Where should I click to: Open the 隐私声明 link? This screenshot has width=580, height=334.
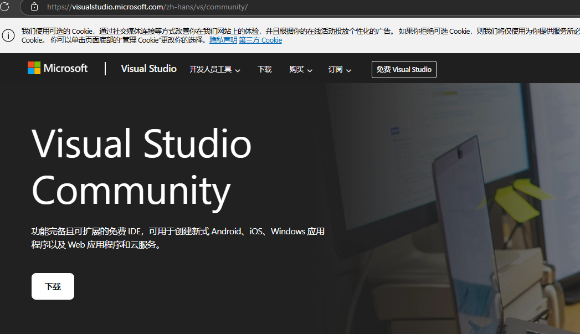pyautogui.click(x=223, y=40)
